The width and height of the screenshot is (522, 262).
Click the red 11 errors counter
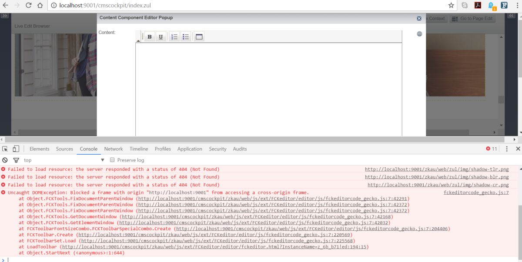pyautogui.click(x=492, y=149)
